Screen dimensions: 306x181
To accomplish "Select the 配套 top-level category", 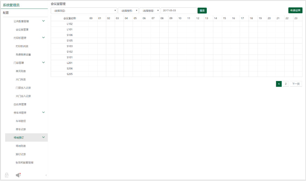I will pos(6,13).
